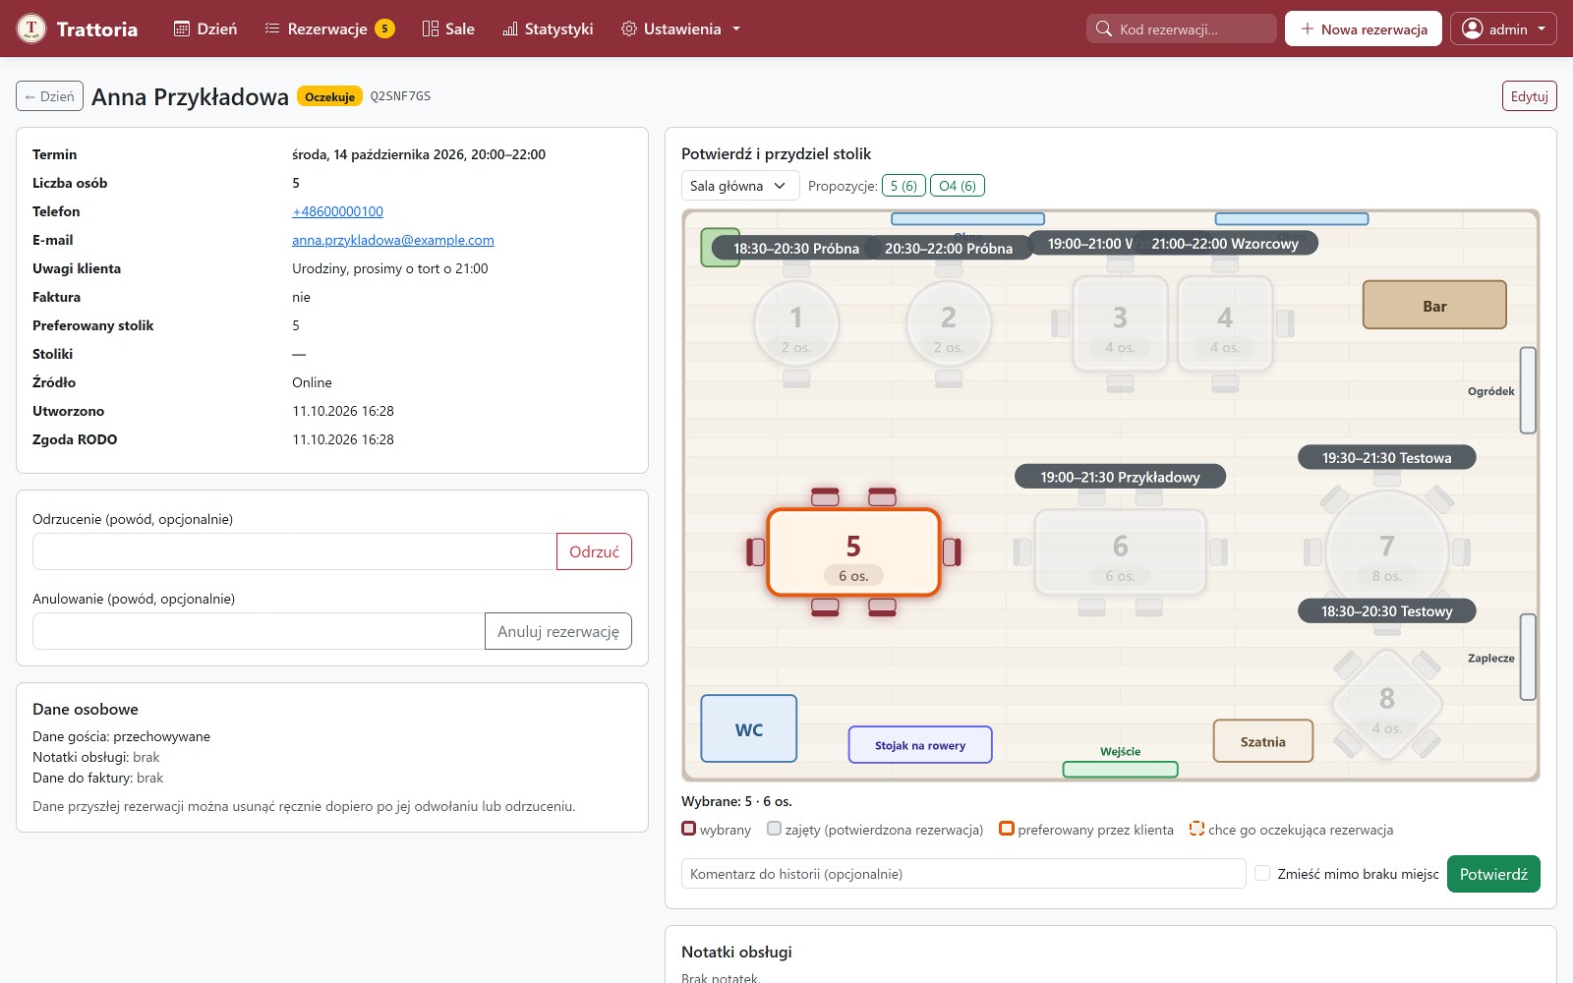Open the Dzień calendar view
1573x983 pixels.
coord(205,29)
